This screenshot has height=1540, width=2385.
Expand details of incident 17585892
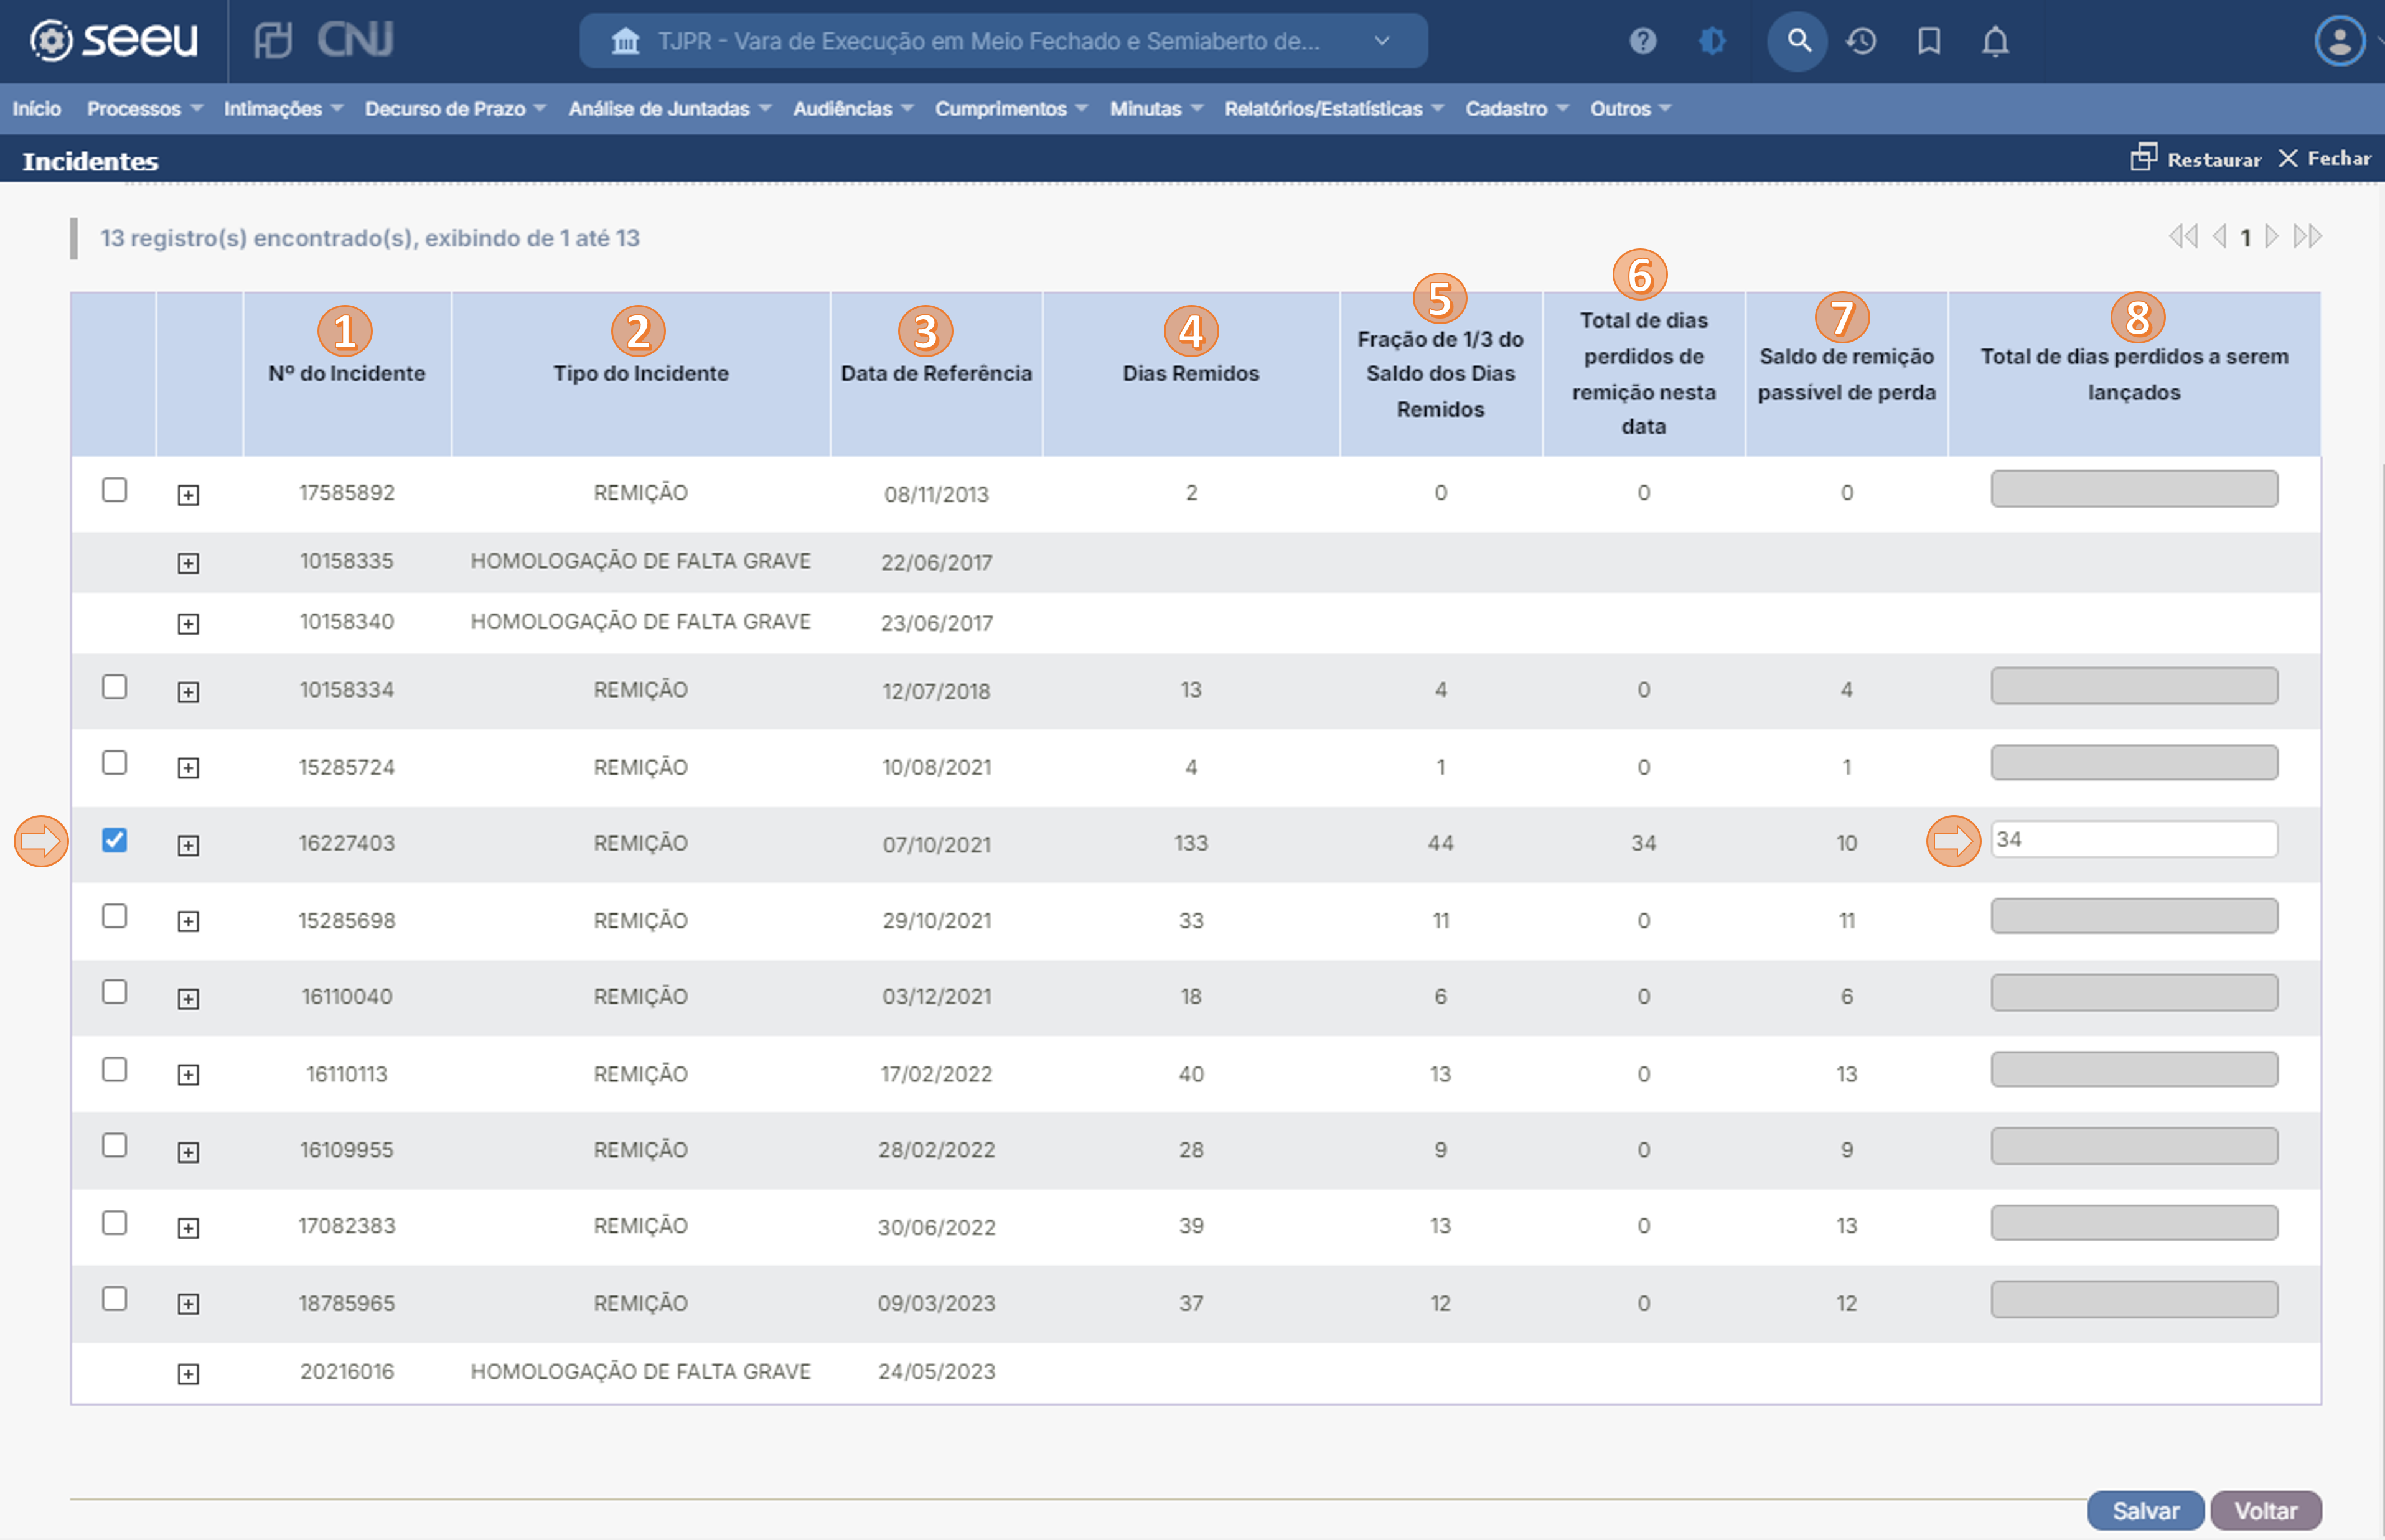click(x=188, y=495)
